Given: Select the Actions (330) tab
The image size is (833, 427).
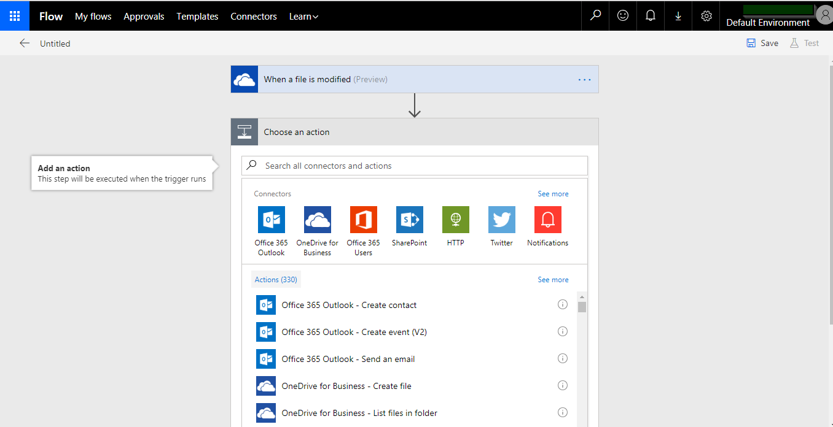Looking at the screenshot, I should (x=276, y=280).
